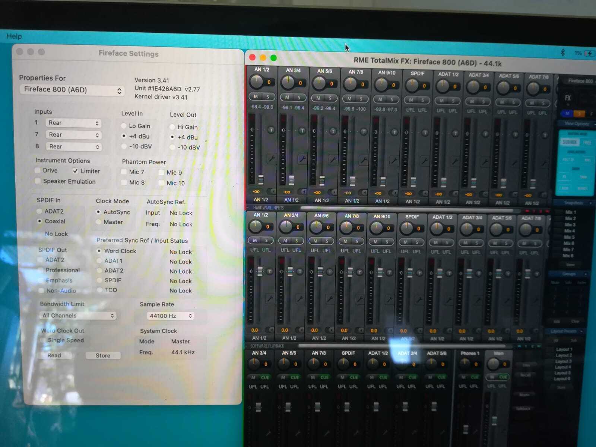Turn on Phantom Power for Mic 10

click(162, 183)
